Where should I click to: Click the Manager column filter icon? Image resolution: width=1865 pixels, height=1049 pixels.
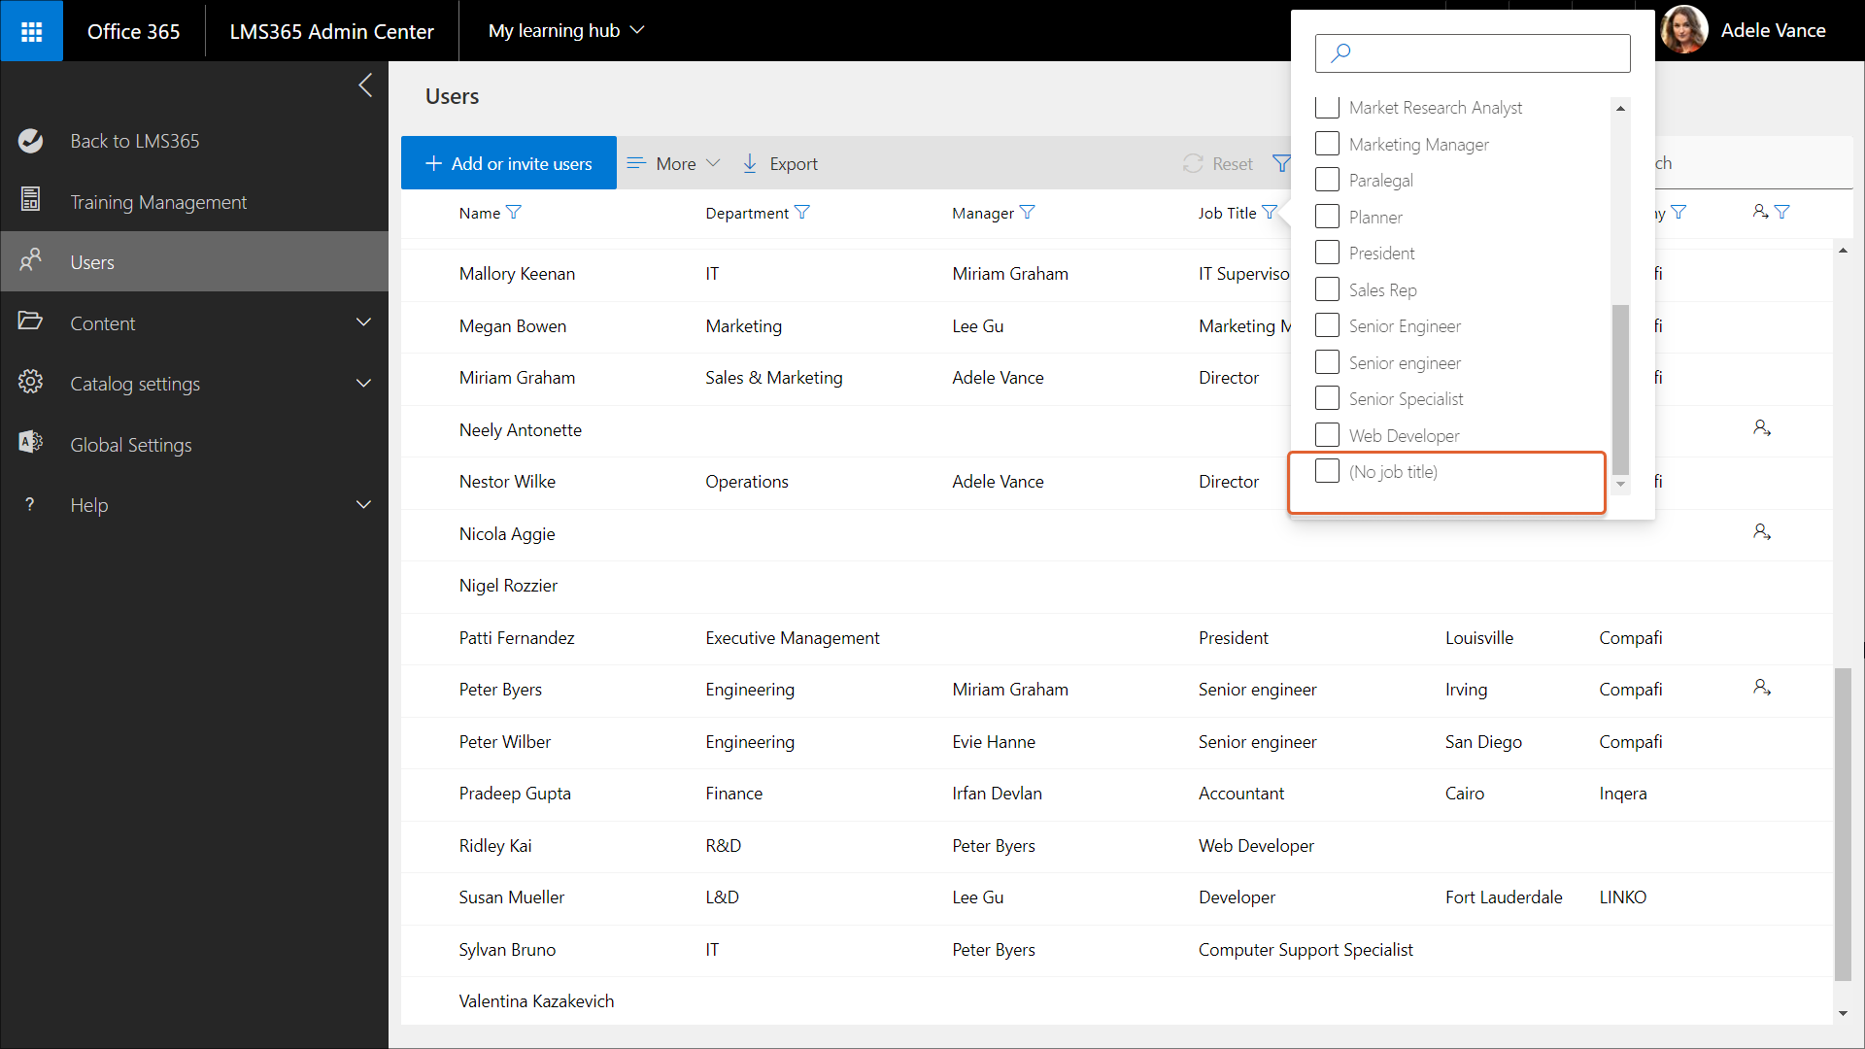pyautogui.click(x=1028, y=213)
